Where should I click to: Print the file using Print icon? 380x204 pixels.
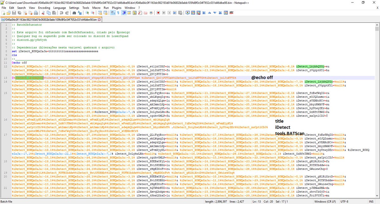tap(36, 13)
